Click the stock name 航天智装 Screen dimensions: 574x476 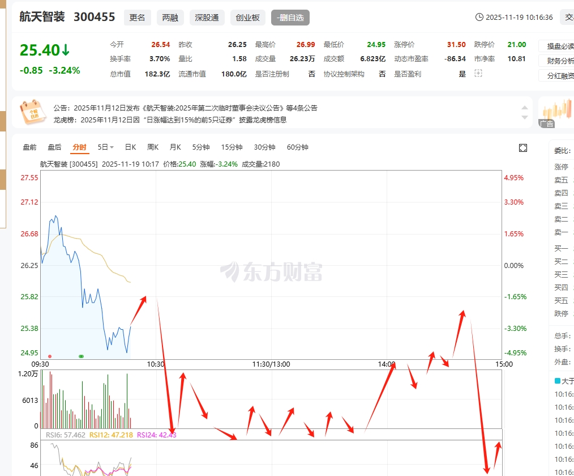42,17
